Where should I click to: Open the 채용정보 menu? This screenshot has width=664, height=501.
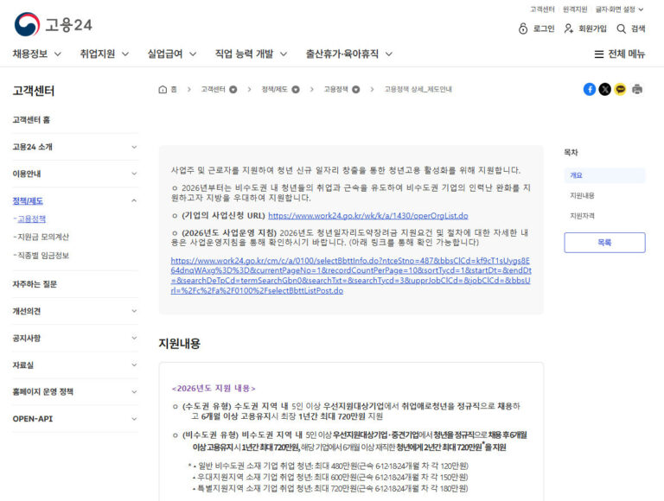[37, 54]
